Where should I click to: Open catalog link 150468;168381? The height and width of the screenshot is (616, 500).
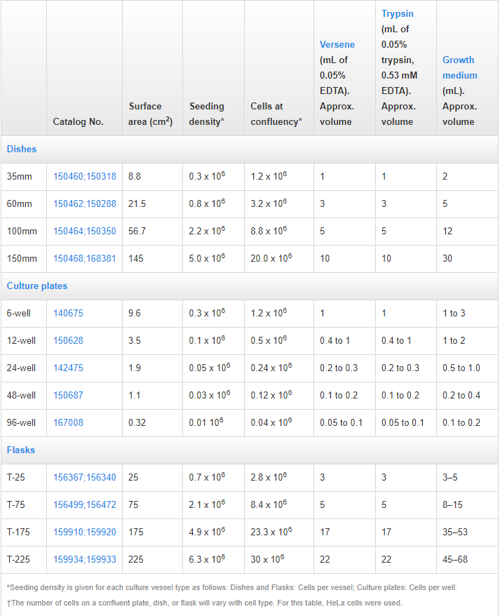(x=85, y=258)
